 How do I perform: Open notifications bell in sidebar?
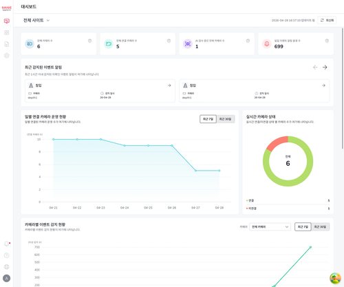(7, 244)
